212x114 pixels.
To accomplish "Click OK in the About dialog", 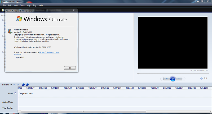I will click(x=70, y=68).
